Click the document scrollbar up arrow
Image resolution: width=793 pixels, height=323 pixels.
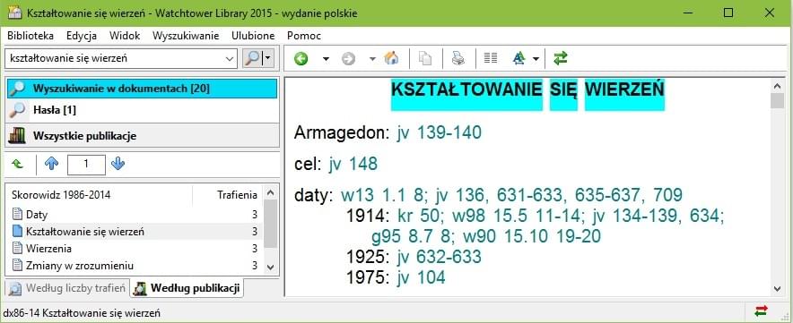tap(777, 86)
